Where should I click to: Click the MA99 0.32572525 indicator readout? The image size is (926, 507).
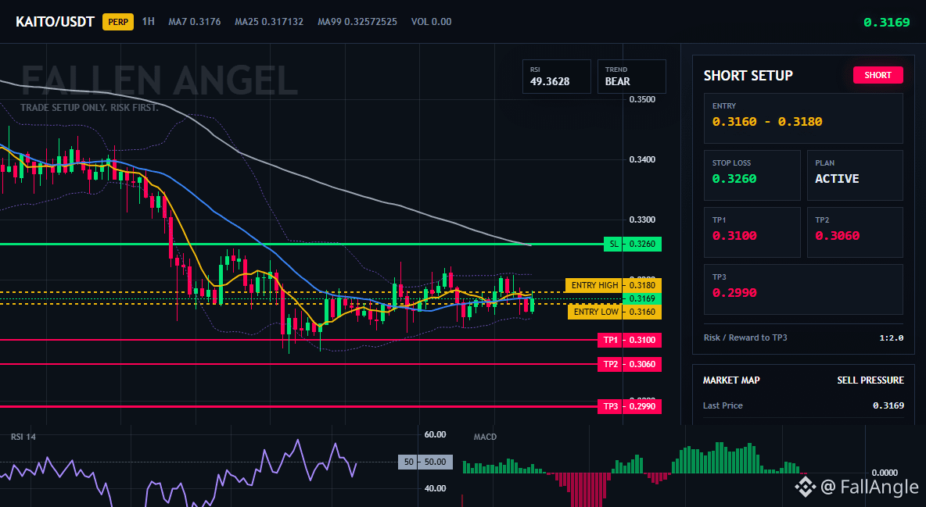[357, 22]
